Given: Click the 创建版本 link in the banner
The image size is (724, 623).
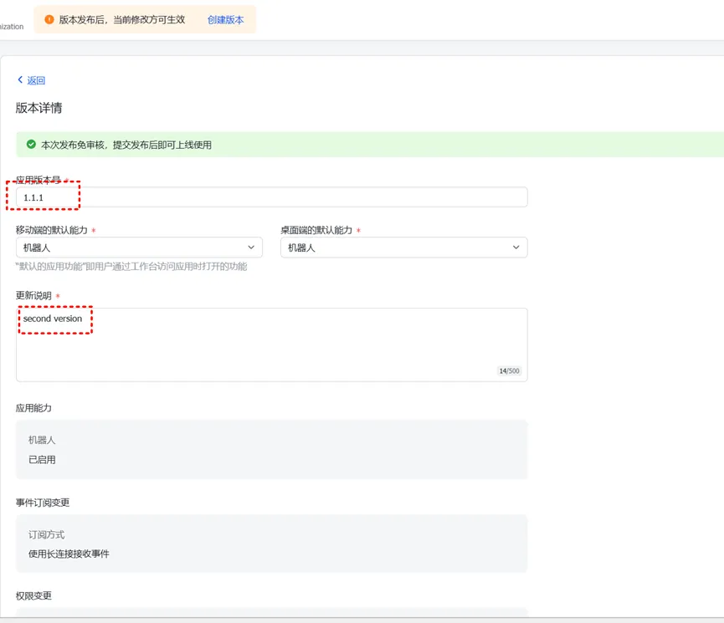Looking at the screenshot, I should pos(225,20).
